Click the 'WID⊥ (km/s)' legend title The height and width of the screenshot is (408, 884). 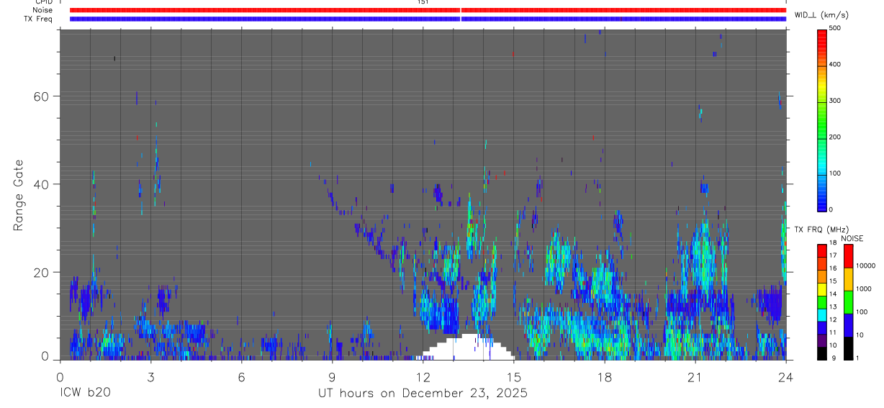click(x=821, y=15)
